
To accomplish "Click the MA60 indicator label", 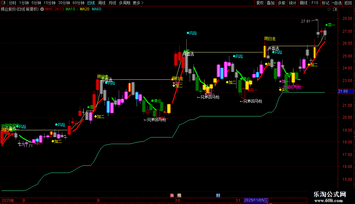I will pyautogui.click(x=97, y=9).
